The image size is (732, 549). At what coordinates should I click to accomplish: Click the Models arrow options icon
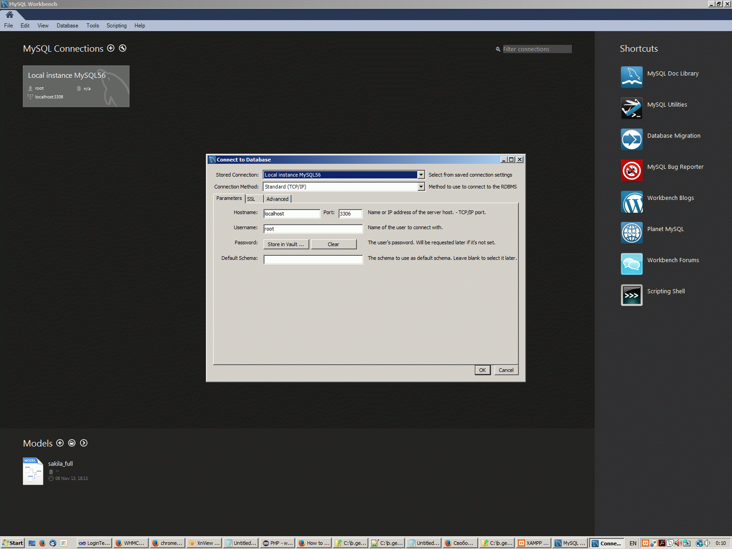point(84,443)
